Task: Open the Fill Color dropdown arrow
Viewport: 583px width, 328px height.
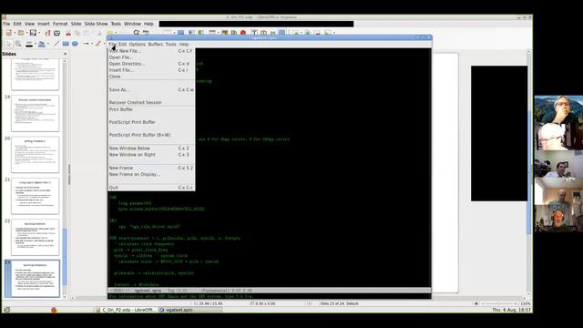Action: (47, 44)
